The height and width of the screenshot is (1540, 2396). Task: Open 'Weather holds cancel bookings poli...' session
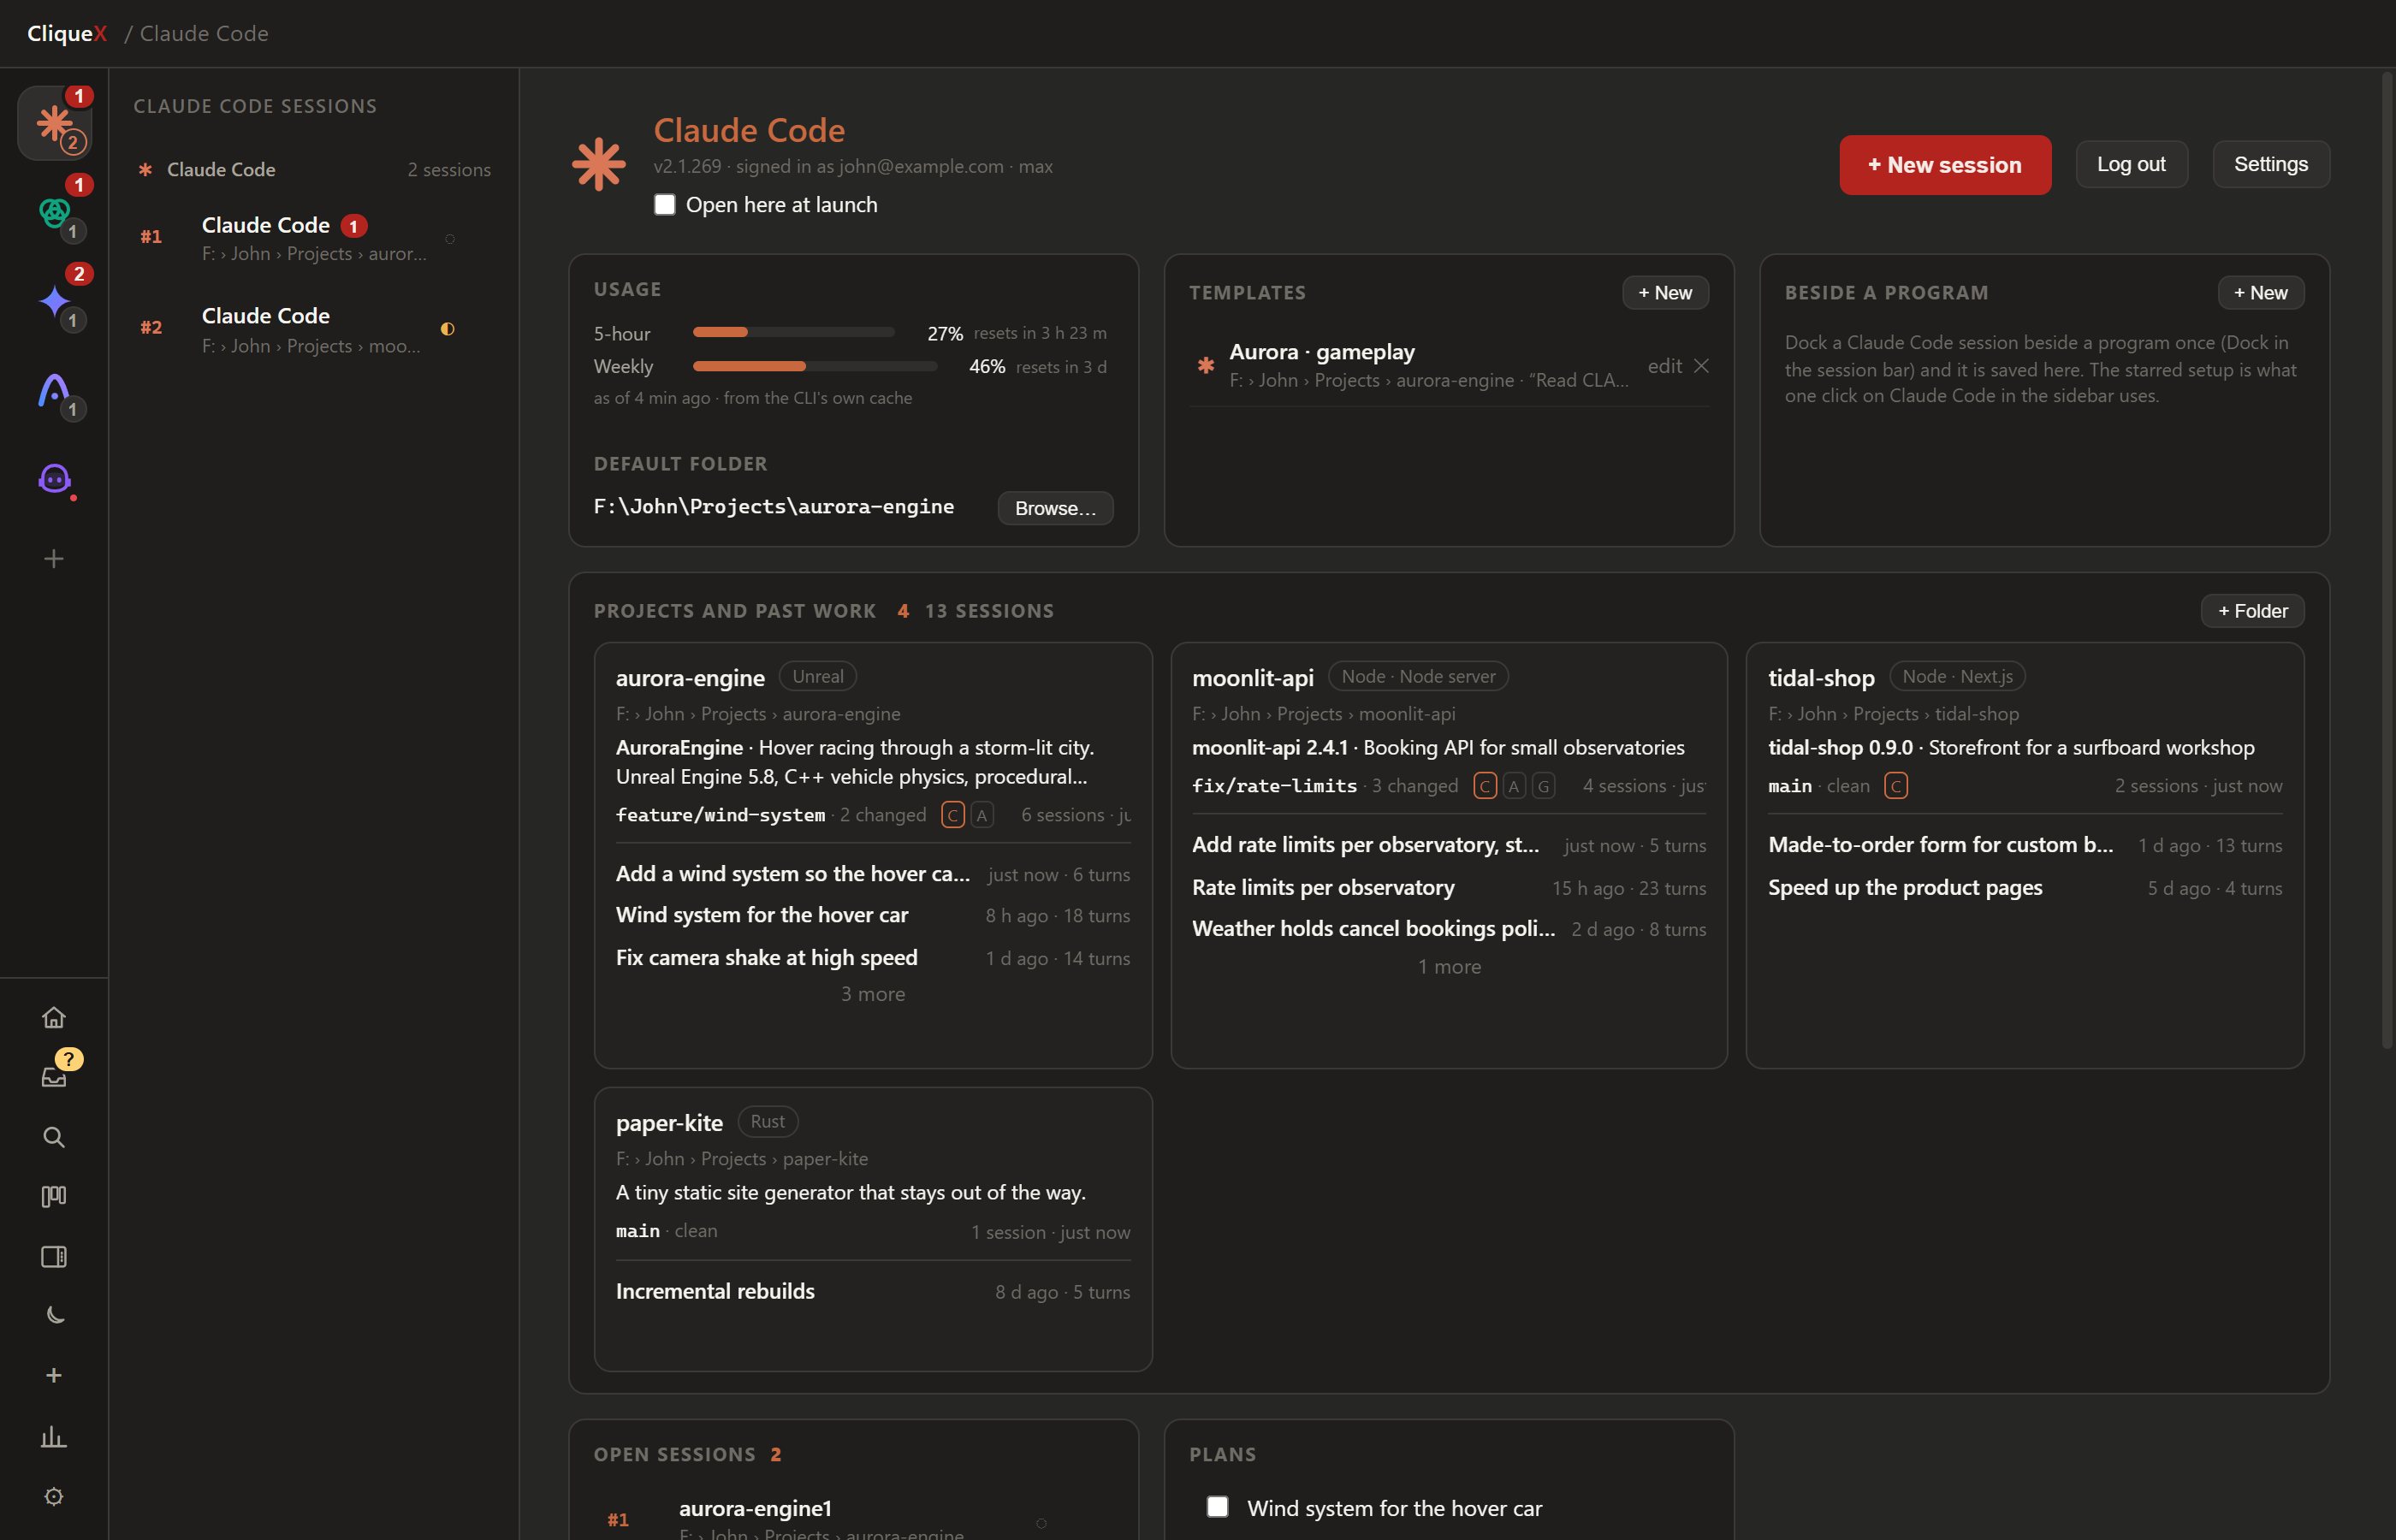1448,929
